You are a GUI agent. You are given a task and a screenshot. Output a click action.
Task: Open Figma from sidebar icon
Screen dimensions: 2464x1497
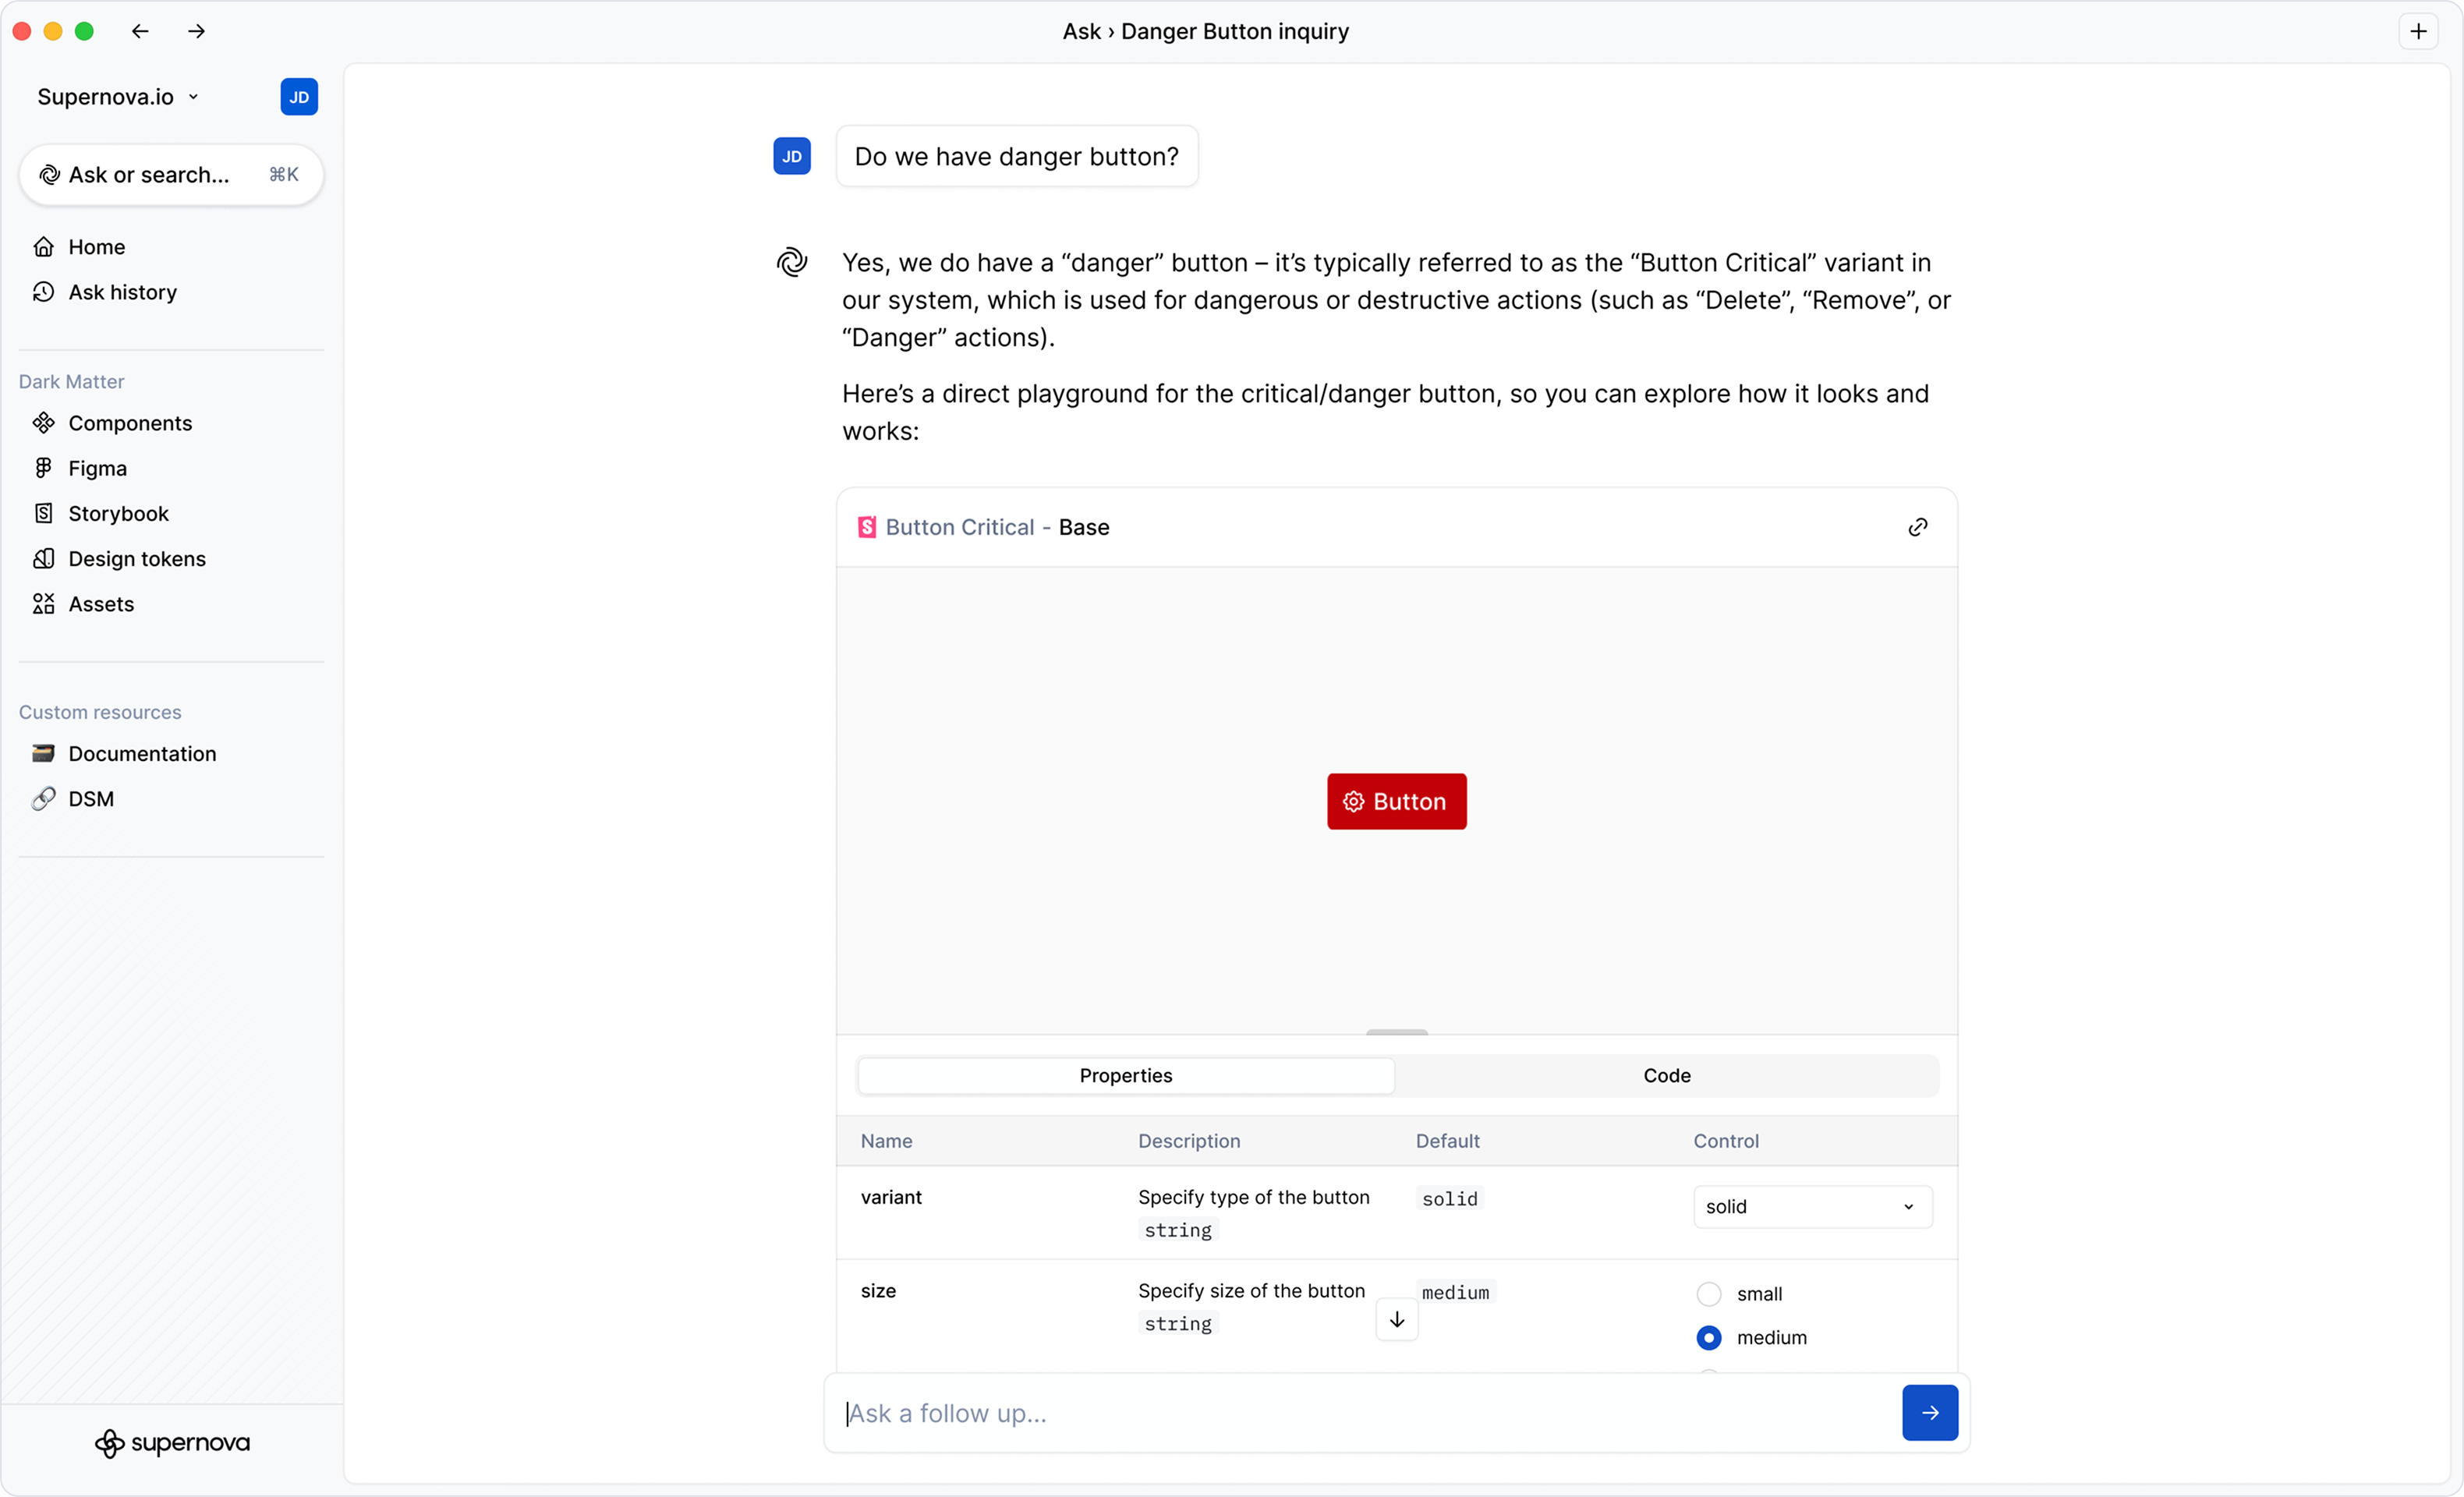(43, 468)
